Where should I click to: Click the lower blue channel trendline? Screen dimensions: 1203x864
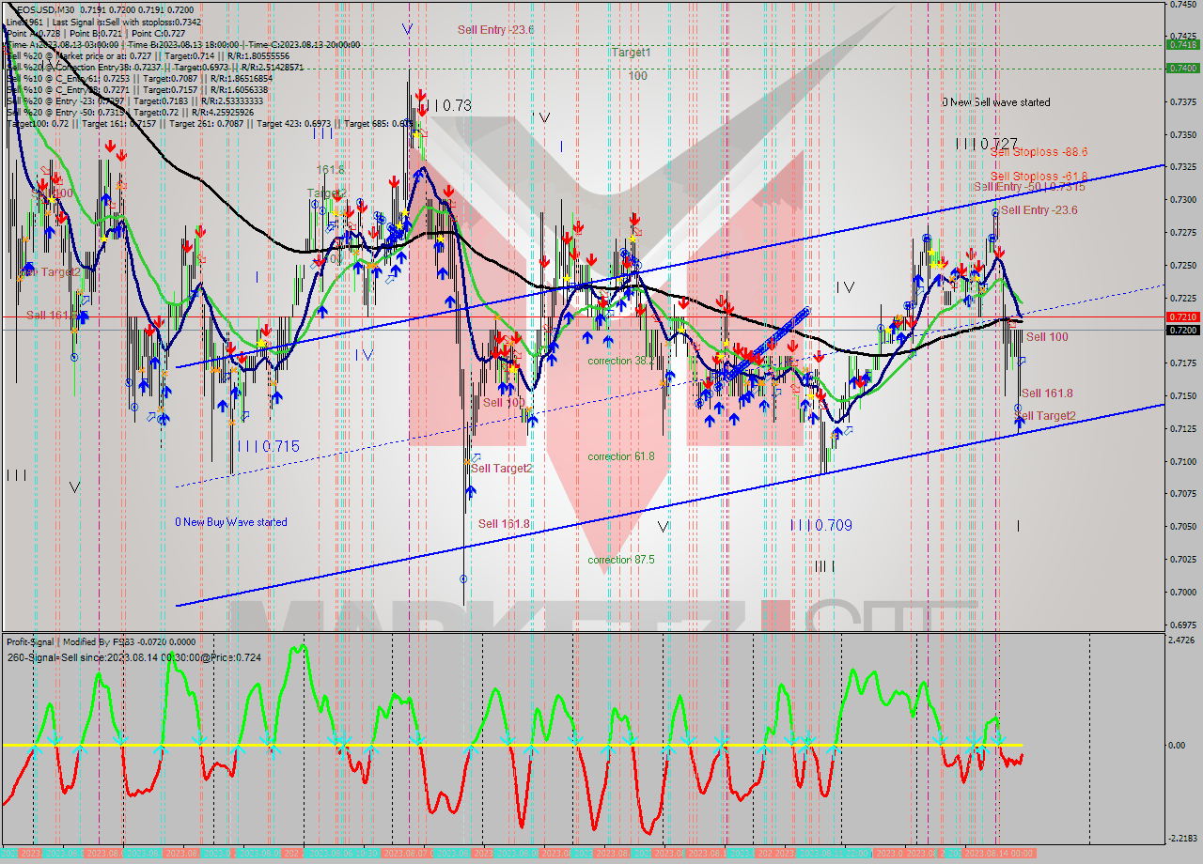670,504
